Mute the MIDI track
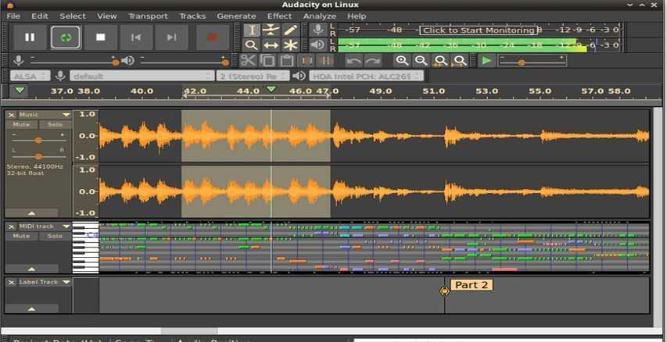This screenshot has height=342, width=667. point(21,237)
